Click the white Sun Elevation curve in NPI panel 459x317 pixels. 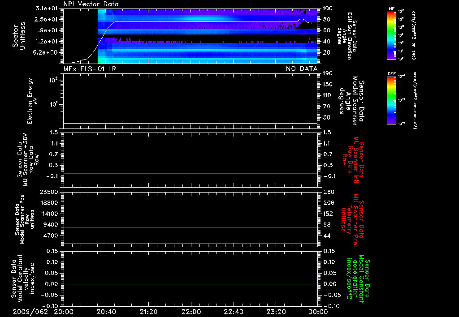click(x=205, y=21)
